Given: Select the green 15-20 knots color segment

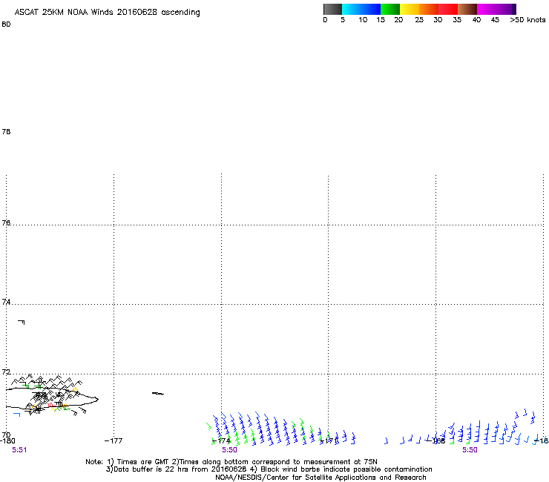Looking at the screenshot, I should click(x=390, y=9).
